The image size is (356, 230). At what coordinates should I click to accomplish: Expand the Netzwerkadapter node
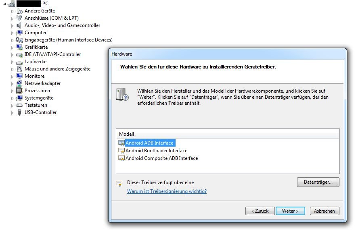pos(12,84)
